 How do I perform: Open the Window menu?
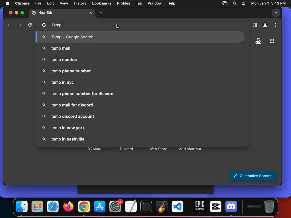pos(155,3)
